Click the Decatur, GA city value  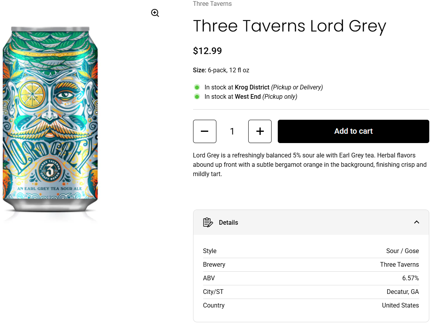pos(403,292)
